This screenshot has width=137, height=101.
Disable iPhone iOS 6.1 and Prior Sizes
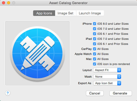[95, 34]
